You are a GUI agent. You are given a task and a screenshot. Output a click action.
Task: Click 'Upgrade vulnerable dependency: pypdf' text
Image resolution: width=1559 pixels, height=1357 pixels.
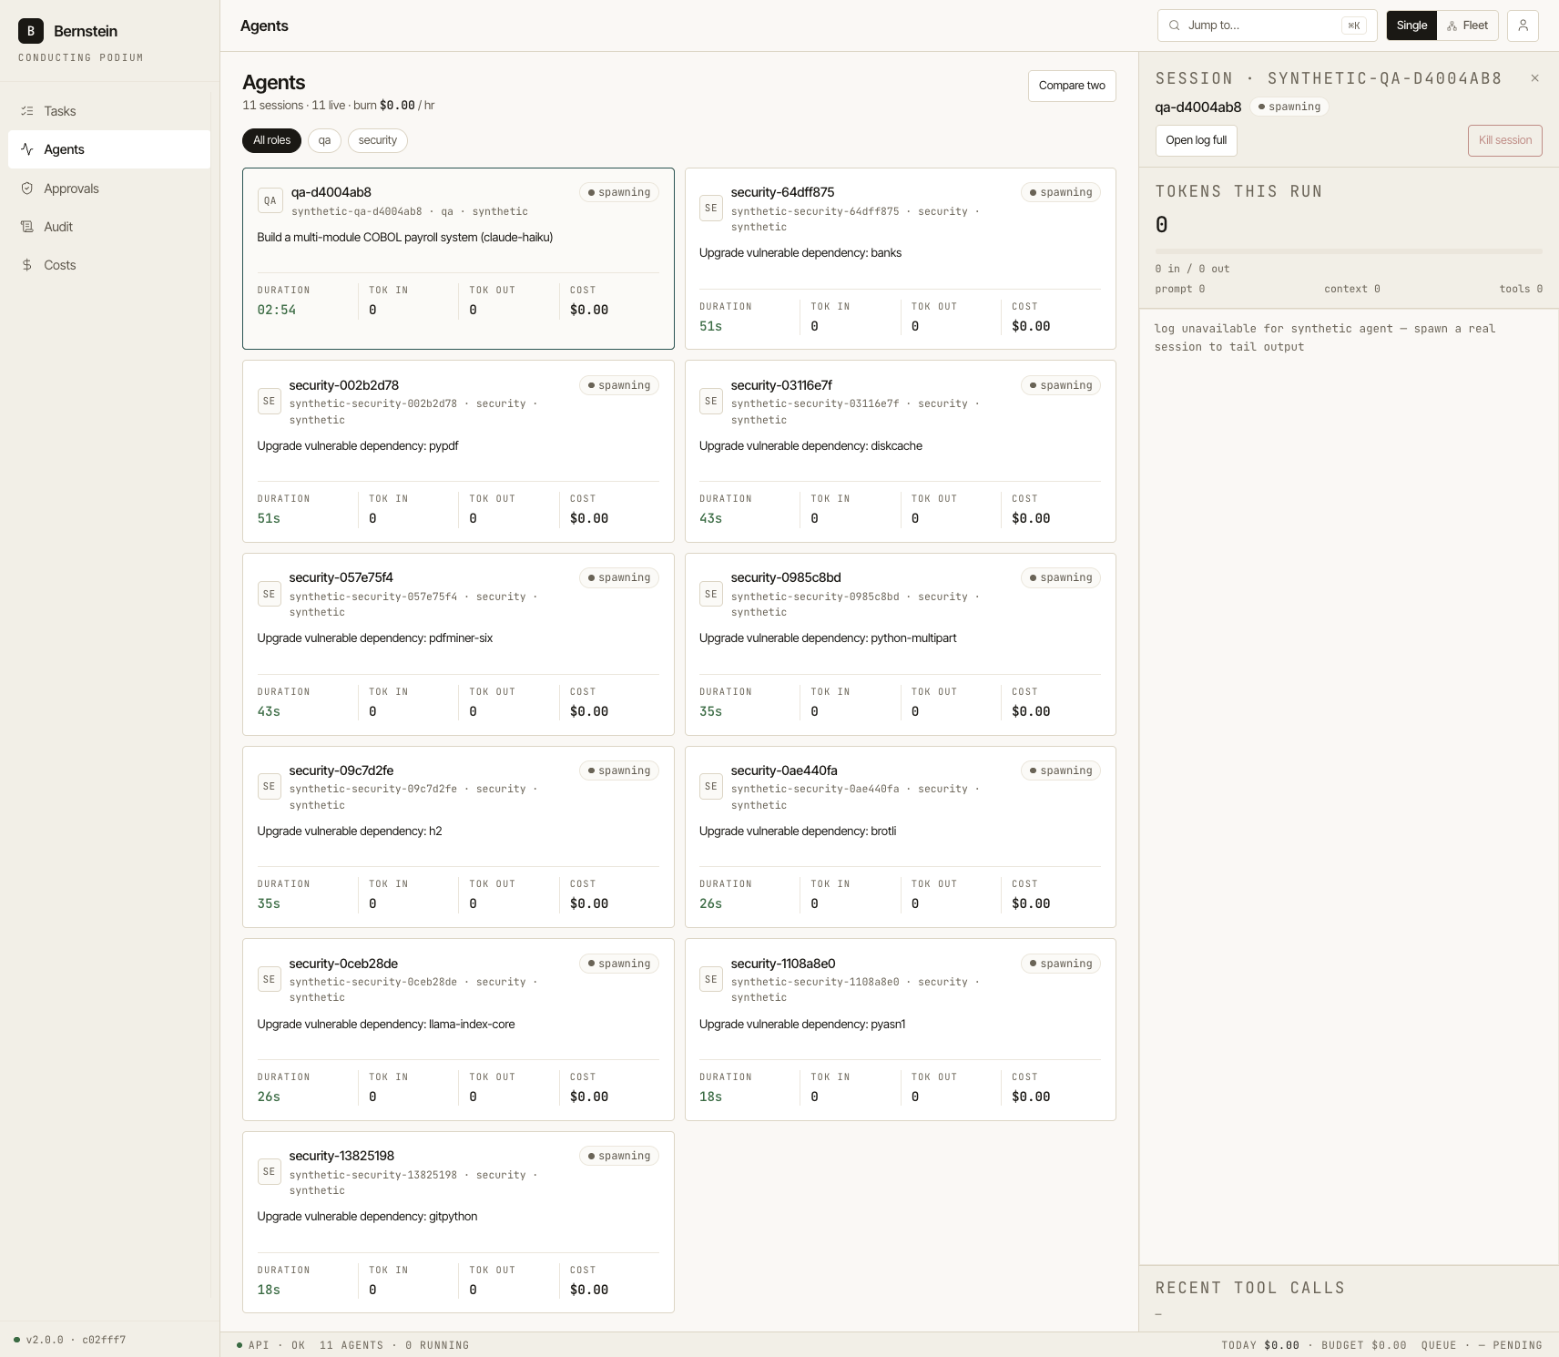pyautogui.click(x=357, y=445)
